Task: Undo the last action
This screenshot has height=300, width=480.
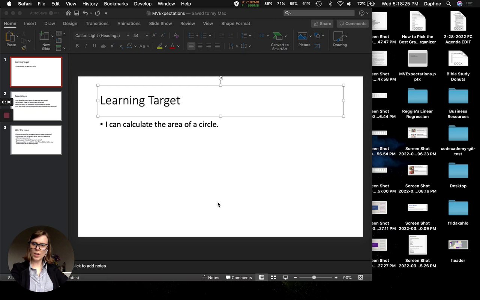Action: tap(85, 13)
